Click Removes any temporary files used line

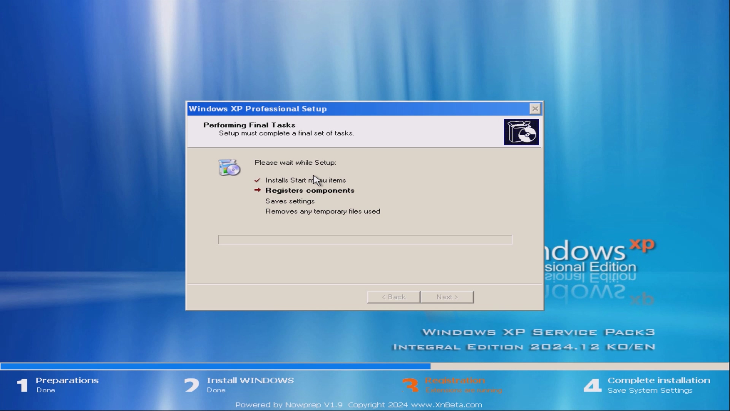click(x=322, y=211)
